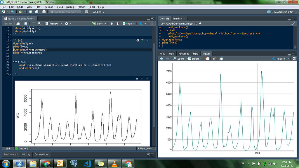Open the Session menu
This screenshot has height=168, width=299.
(x=49, y=7)
